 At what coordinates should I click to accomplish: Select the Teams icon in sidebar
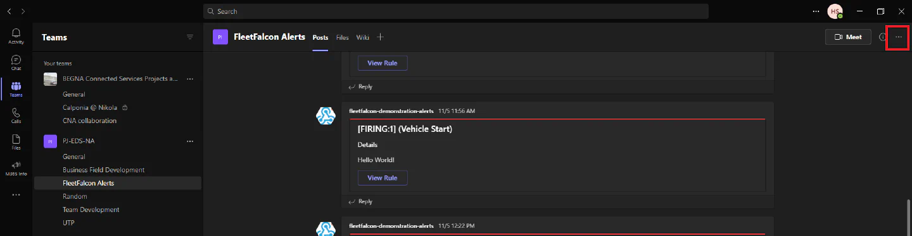pos(16,89)
